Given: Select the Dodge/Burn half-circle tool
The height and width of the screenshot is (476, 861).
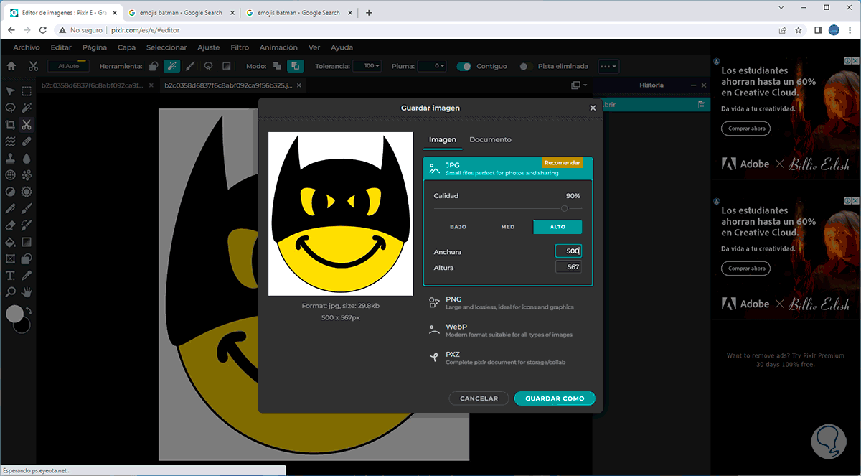Looking at the screenshot, I should coord(10,192).
